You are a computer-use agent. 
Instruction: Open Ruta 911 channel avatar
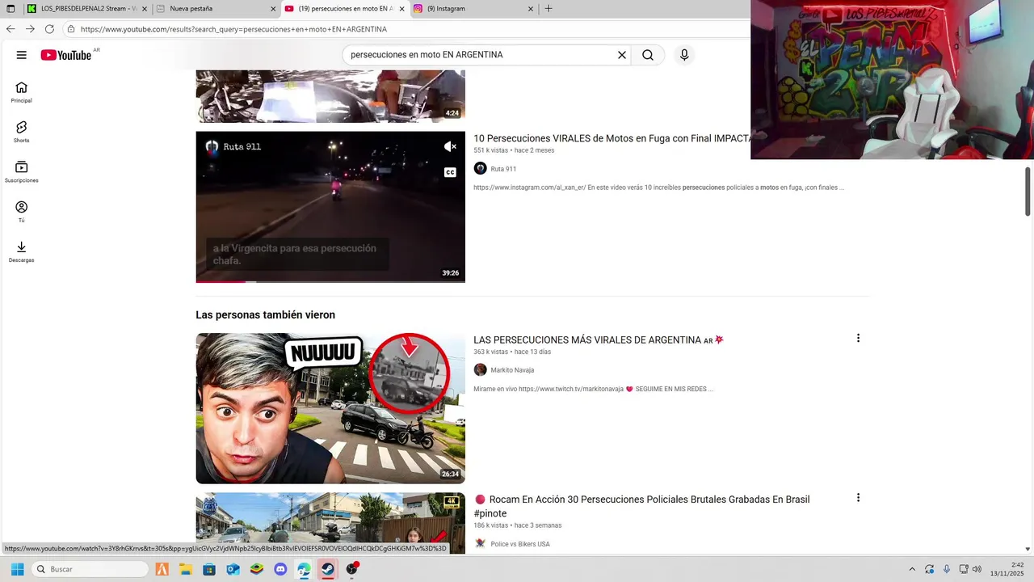(x=480, y=168)
